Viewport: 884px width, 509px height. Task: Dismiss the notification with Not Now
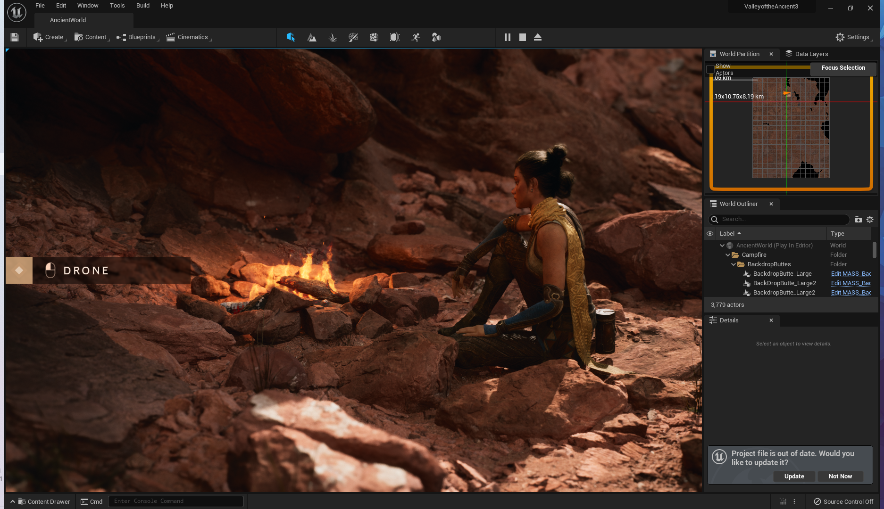[x=841, y=476]
